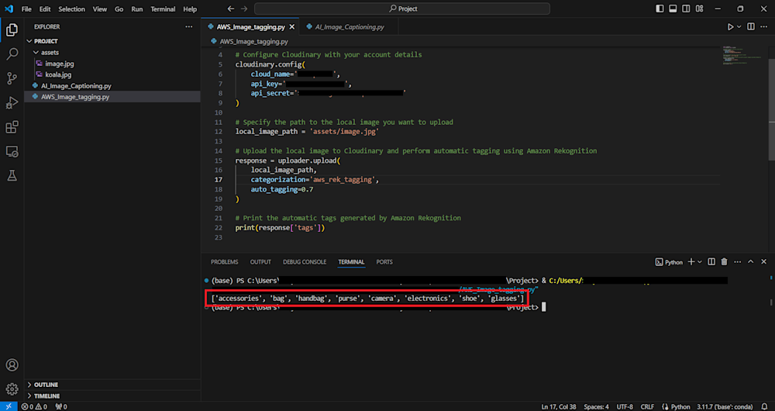Open the Source Control view

(12, 78)
